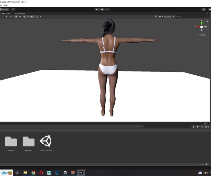The height and width of the screenshot is (176, 211).
Task: Open shading mode dropdown at toolbar left
Action: click(6, 17)
